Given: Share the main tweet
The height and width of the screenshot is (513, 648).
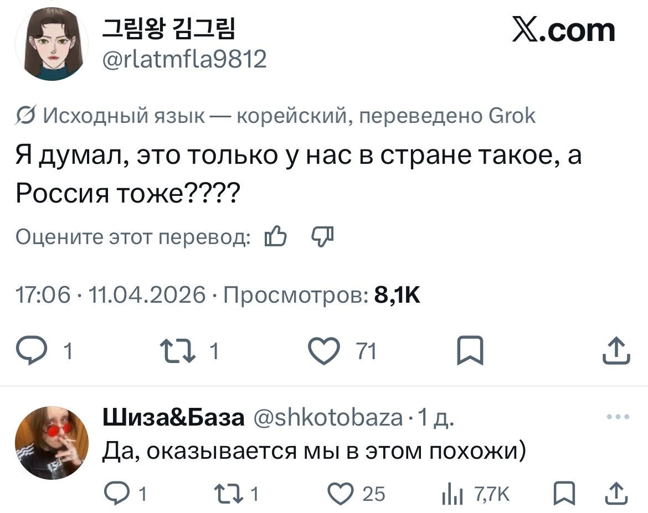Looking at the screenshot, I should click(x=616, y=351).
